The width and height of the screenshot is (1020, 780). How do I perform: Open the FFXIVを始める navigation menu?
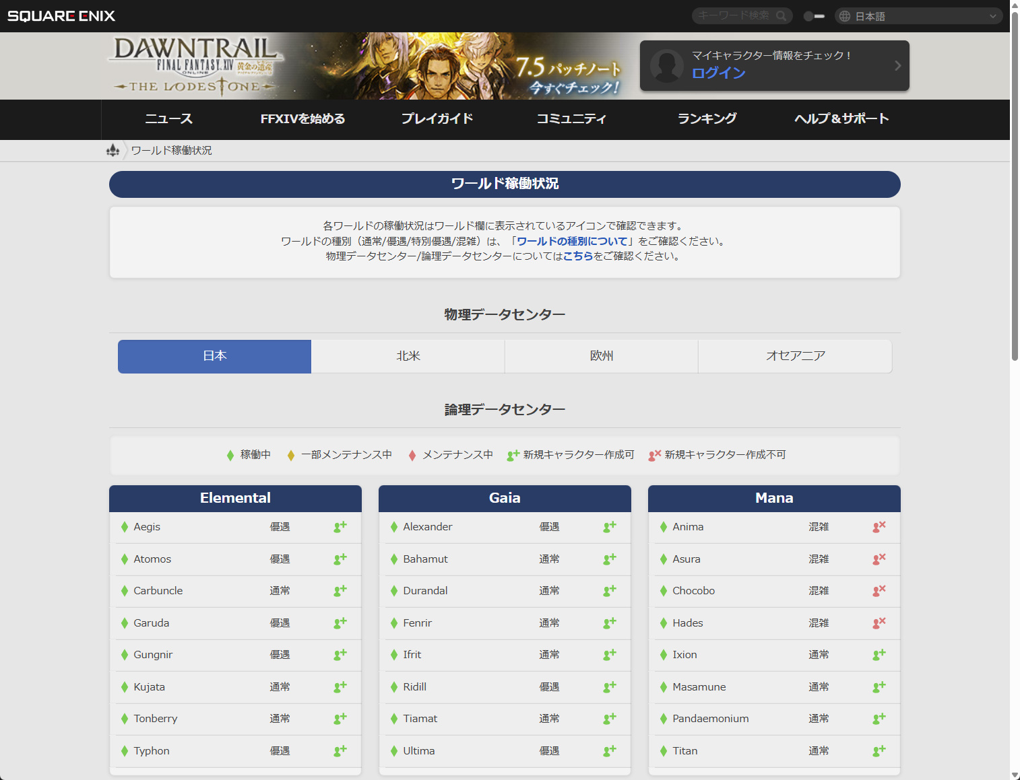point(302,119)
